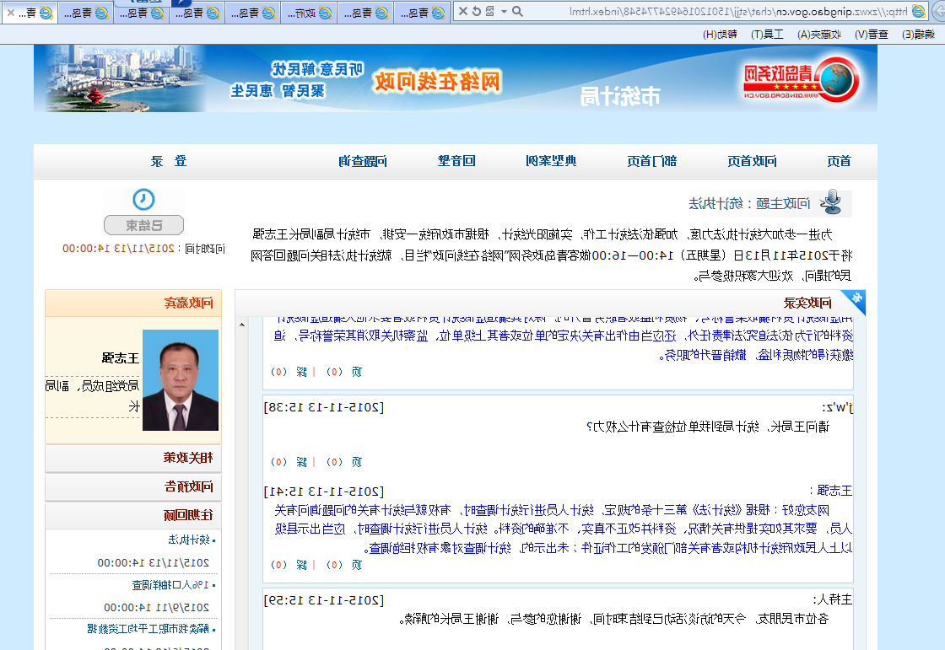Screen dimensions: 945x650
Task: Click the 问政主题：统计执法 heading
Action: tap(749, 204)
